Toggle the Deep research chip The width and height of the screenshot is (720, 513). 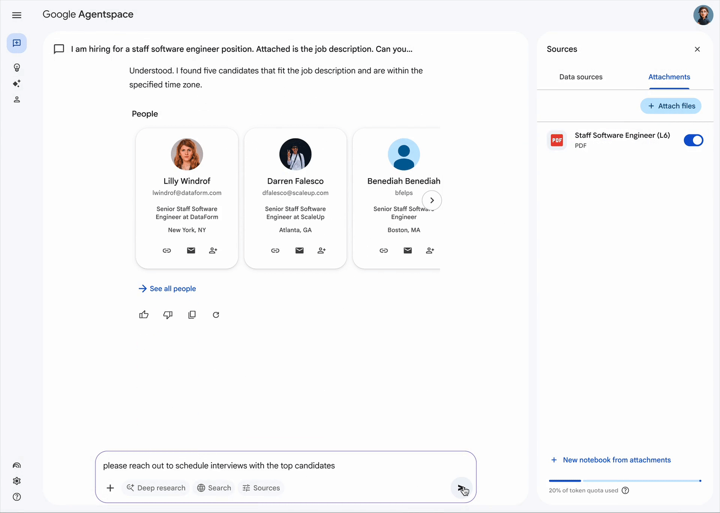156,488
